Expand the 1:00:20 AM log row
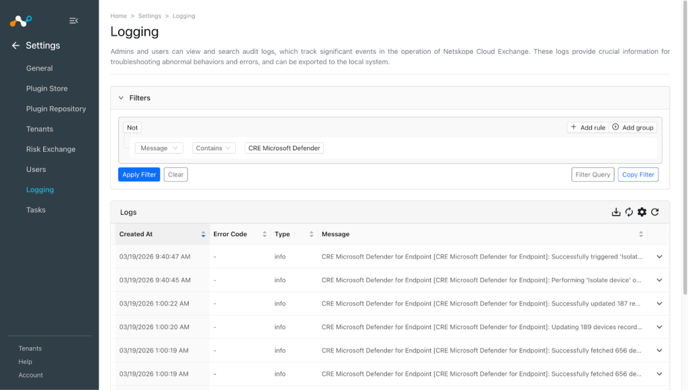This screenshot has width=688, height=390. (x=660, y=328)
